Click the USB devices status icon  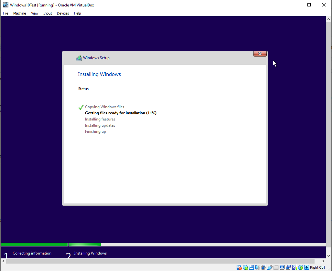tap(270, 267)
